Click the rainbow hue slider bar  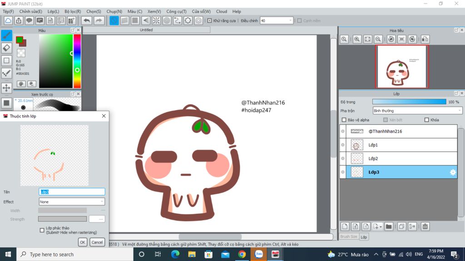point(77,61)
